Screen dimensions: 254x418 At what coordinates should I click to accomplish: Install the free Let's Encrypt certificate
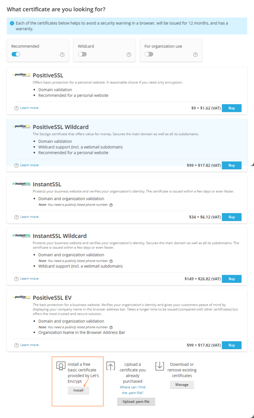(x=78, y=390)
